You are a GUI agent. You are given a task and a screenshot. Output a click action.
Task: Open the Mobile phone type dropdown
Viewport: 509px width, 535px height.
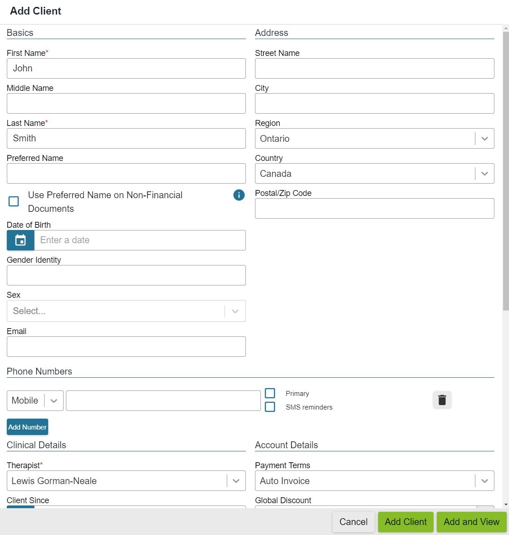pos(54,400)
